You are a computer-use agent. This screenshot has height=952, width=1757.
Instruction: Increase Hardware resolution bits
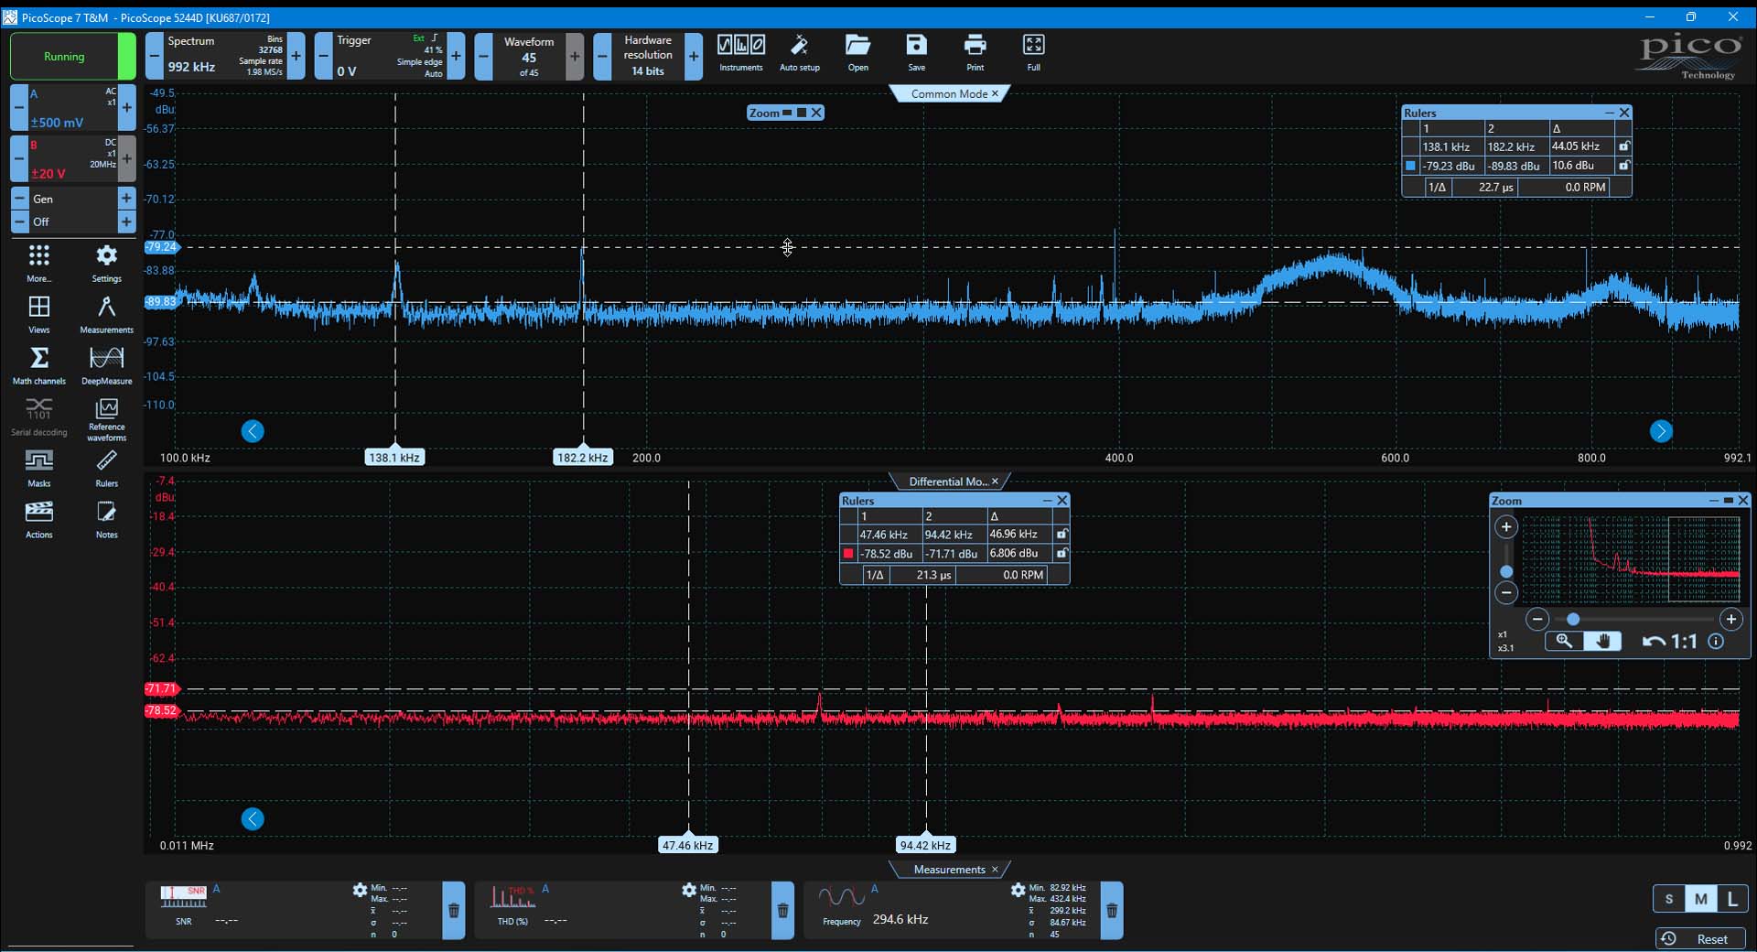(x=694, y=57)
